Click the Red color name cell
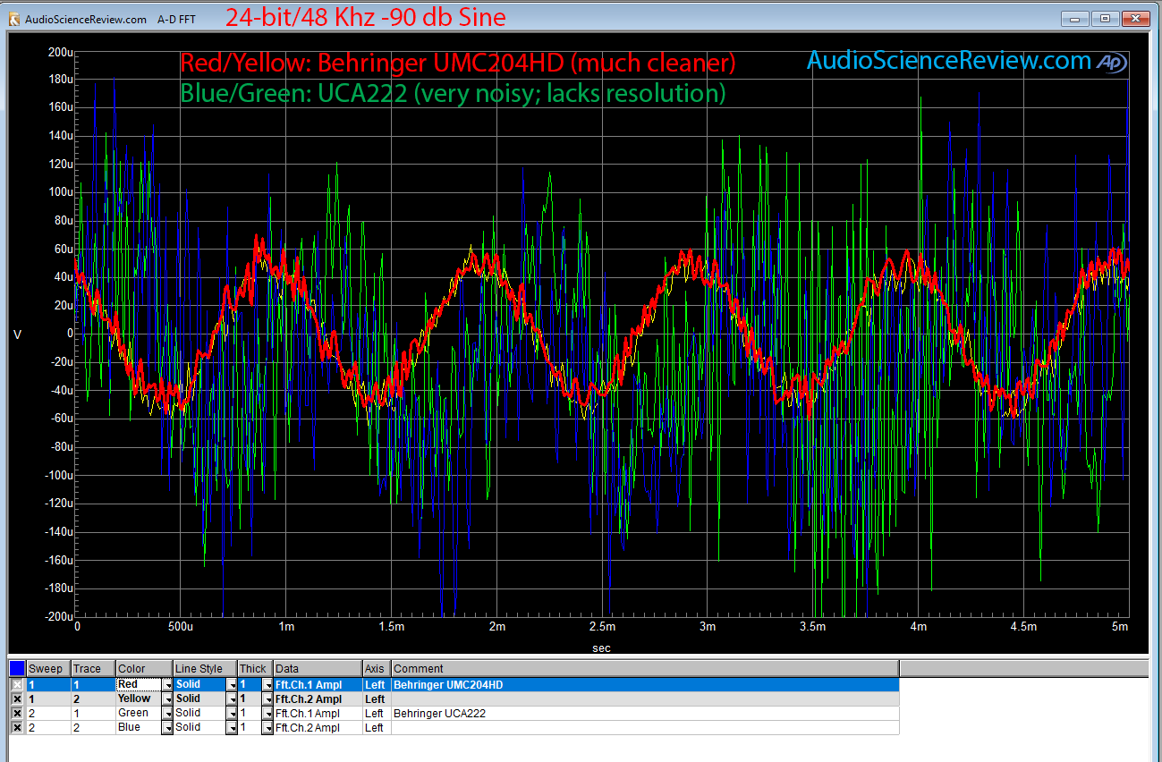Screen dimensions: 1162x762 point(139,684)
